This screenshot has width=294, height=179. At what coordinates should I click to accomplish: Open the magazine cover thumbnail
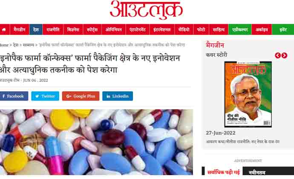click(x=248, y=94)
